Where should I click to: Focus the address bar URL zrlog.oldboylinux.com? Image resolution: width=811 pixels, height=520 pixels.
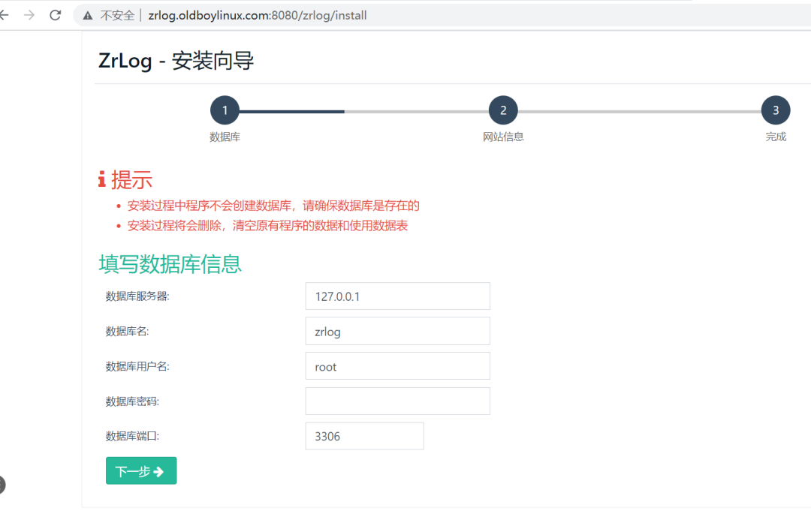[258, 16]
